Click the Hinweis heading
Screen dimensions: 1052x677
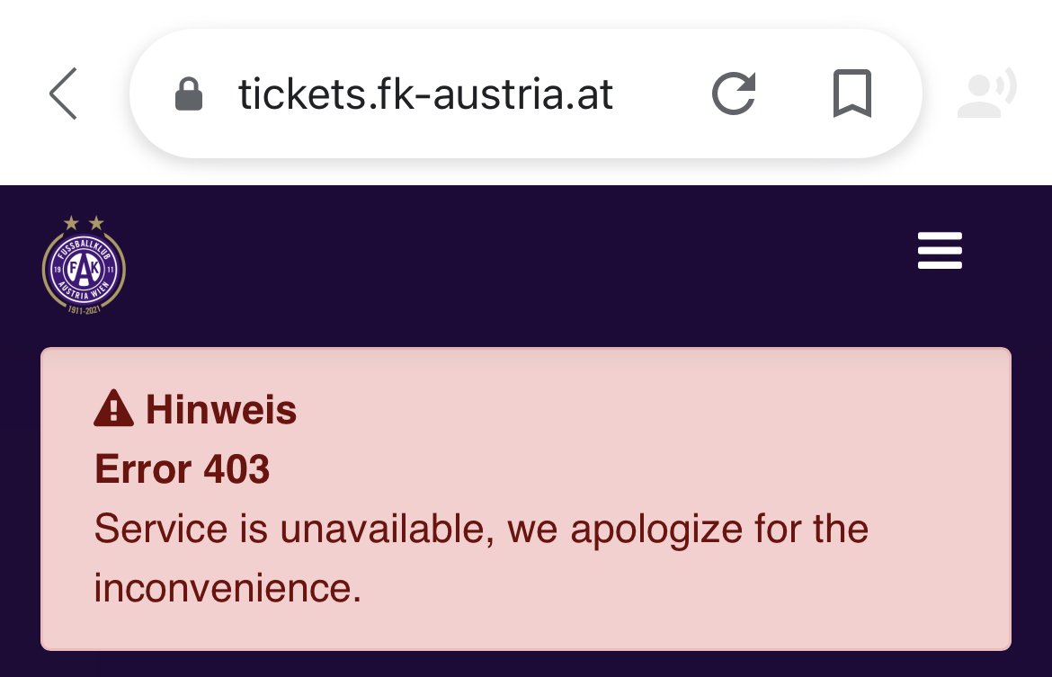(x=220, y=409)
